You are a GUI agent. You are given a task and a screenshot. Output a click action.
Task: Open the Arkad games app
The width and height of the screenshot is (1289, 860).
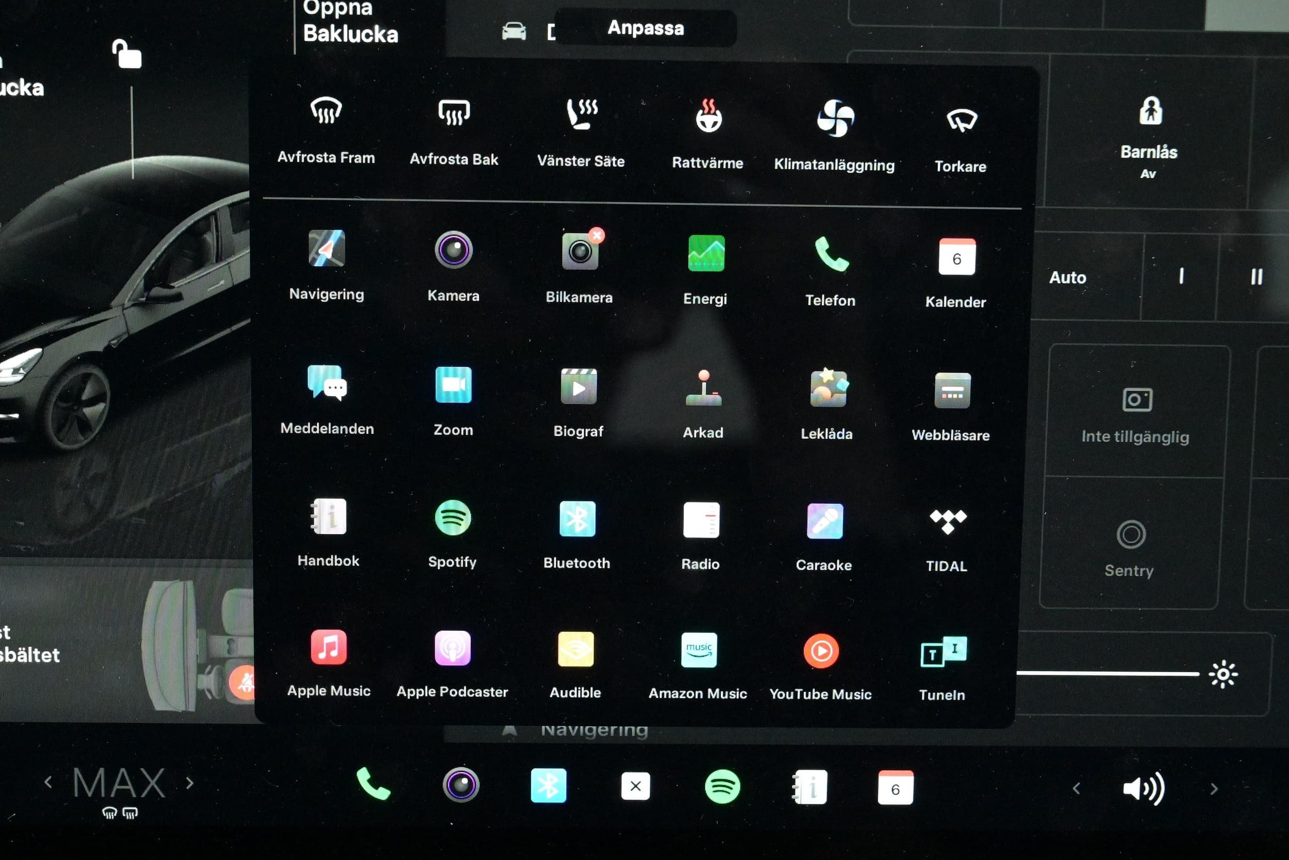(703, 404)
